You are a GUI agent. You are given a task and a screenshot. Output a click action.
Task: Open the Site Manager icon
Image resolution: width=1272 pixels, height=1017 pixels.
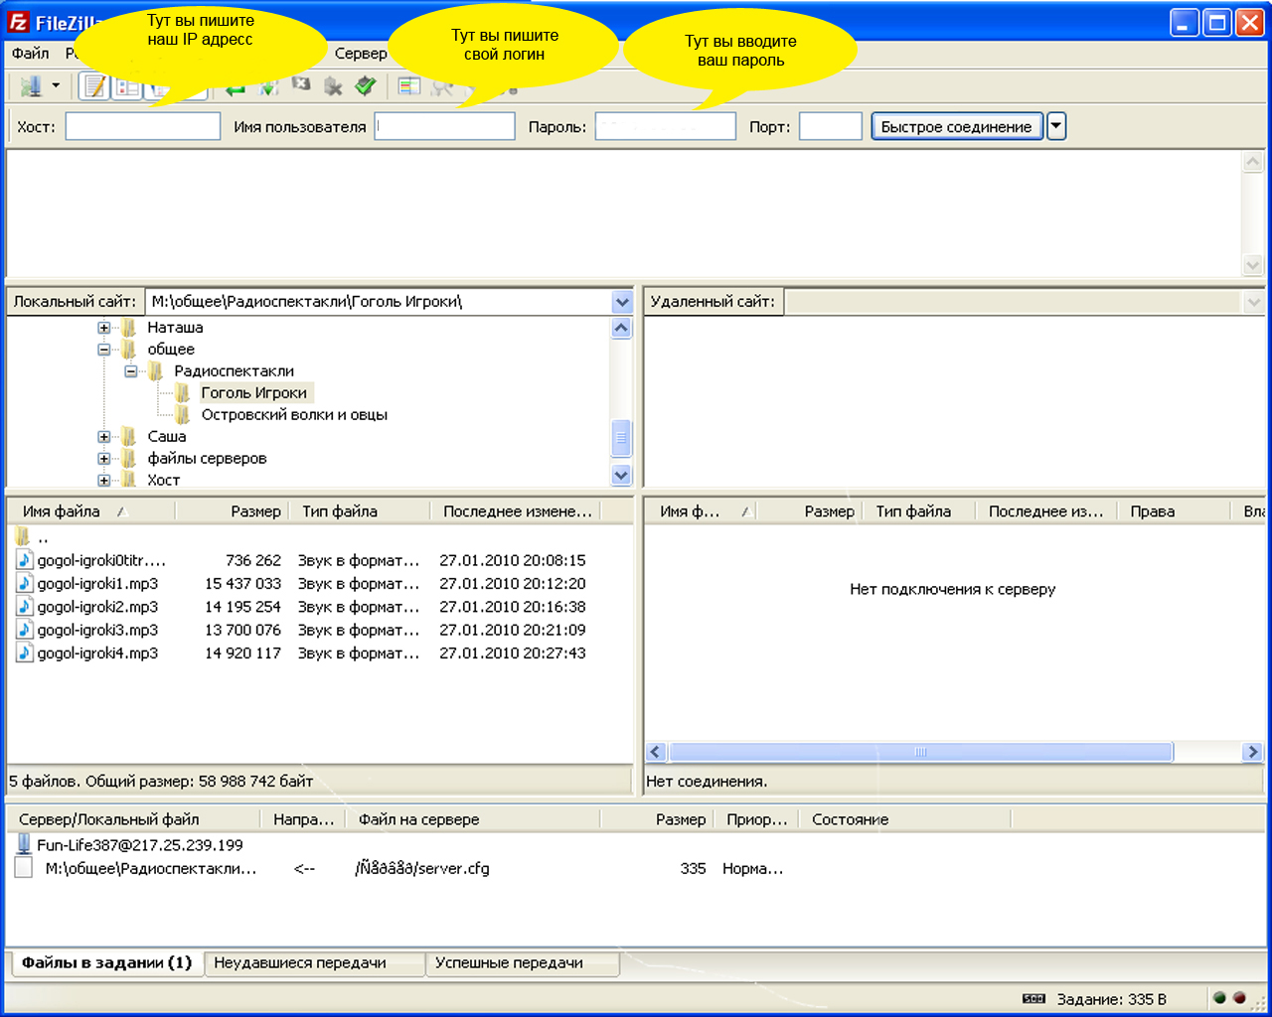tap(31, 86)
